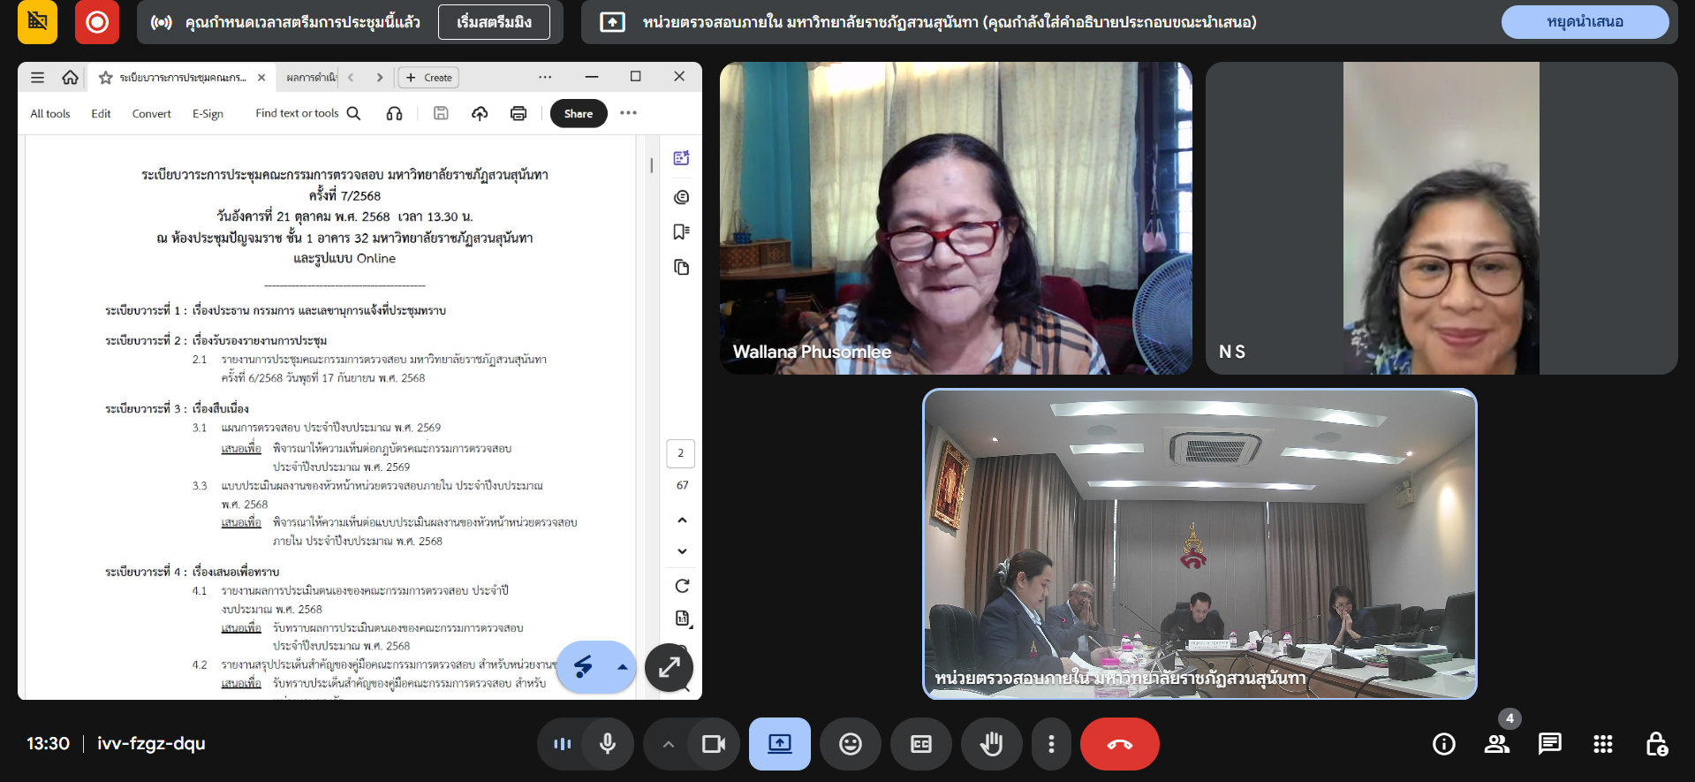Open meeting details info icon
1695x782 pixels.
1443,744
